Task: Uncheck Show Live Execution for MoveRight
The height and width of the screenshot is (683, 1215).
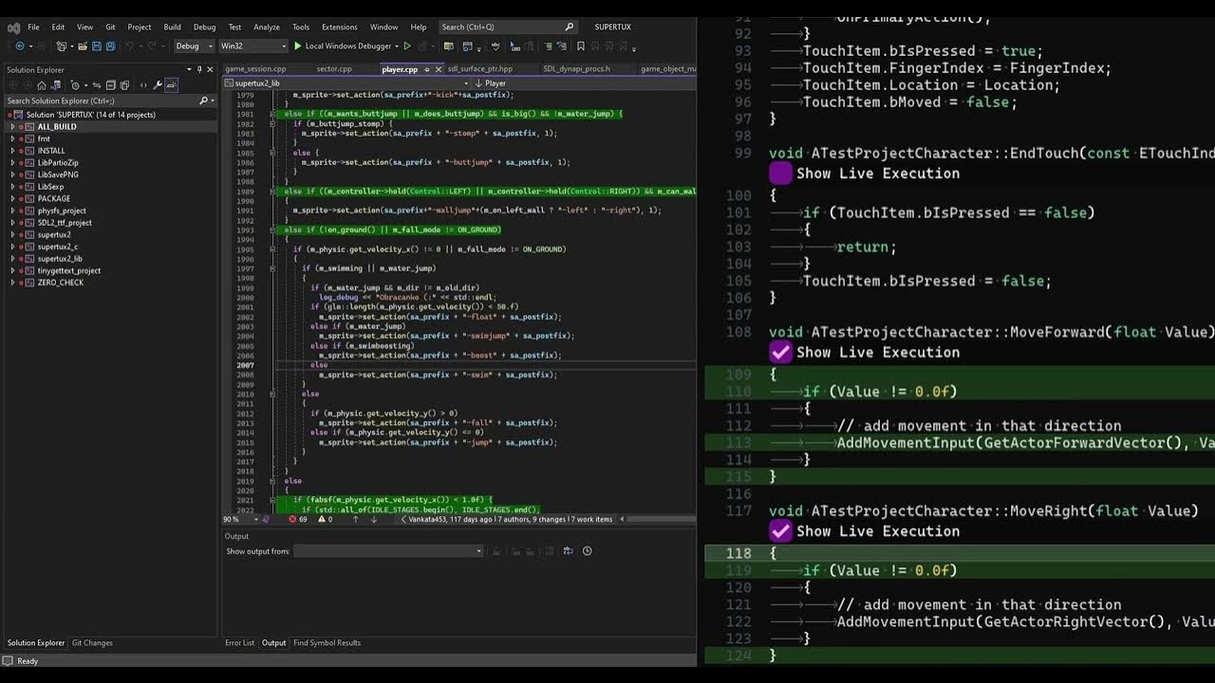Action: pos(780,531)
